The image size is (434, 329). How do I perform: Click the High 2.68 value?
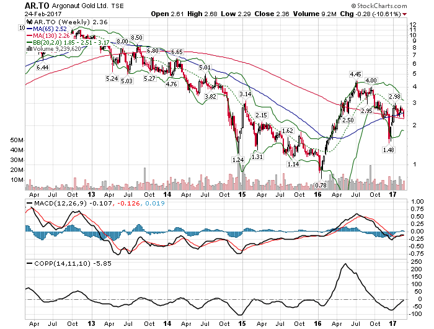(202, 14)
